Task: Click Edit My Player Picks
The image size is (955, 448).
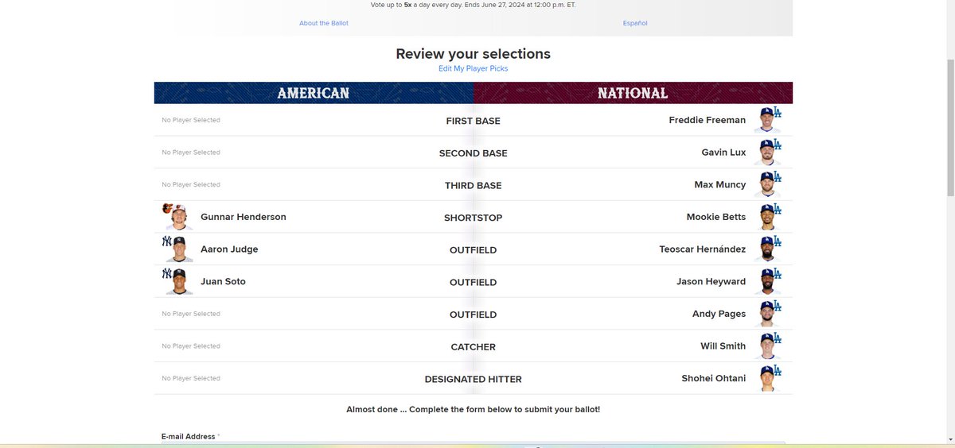Action: (473, 68)
